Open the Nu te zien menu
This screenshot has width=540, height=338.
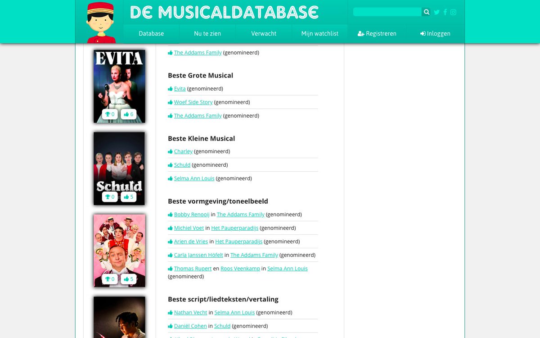tap(207, 34)
